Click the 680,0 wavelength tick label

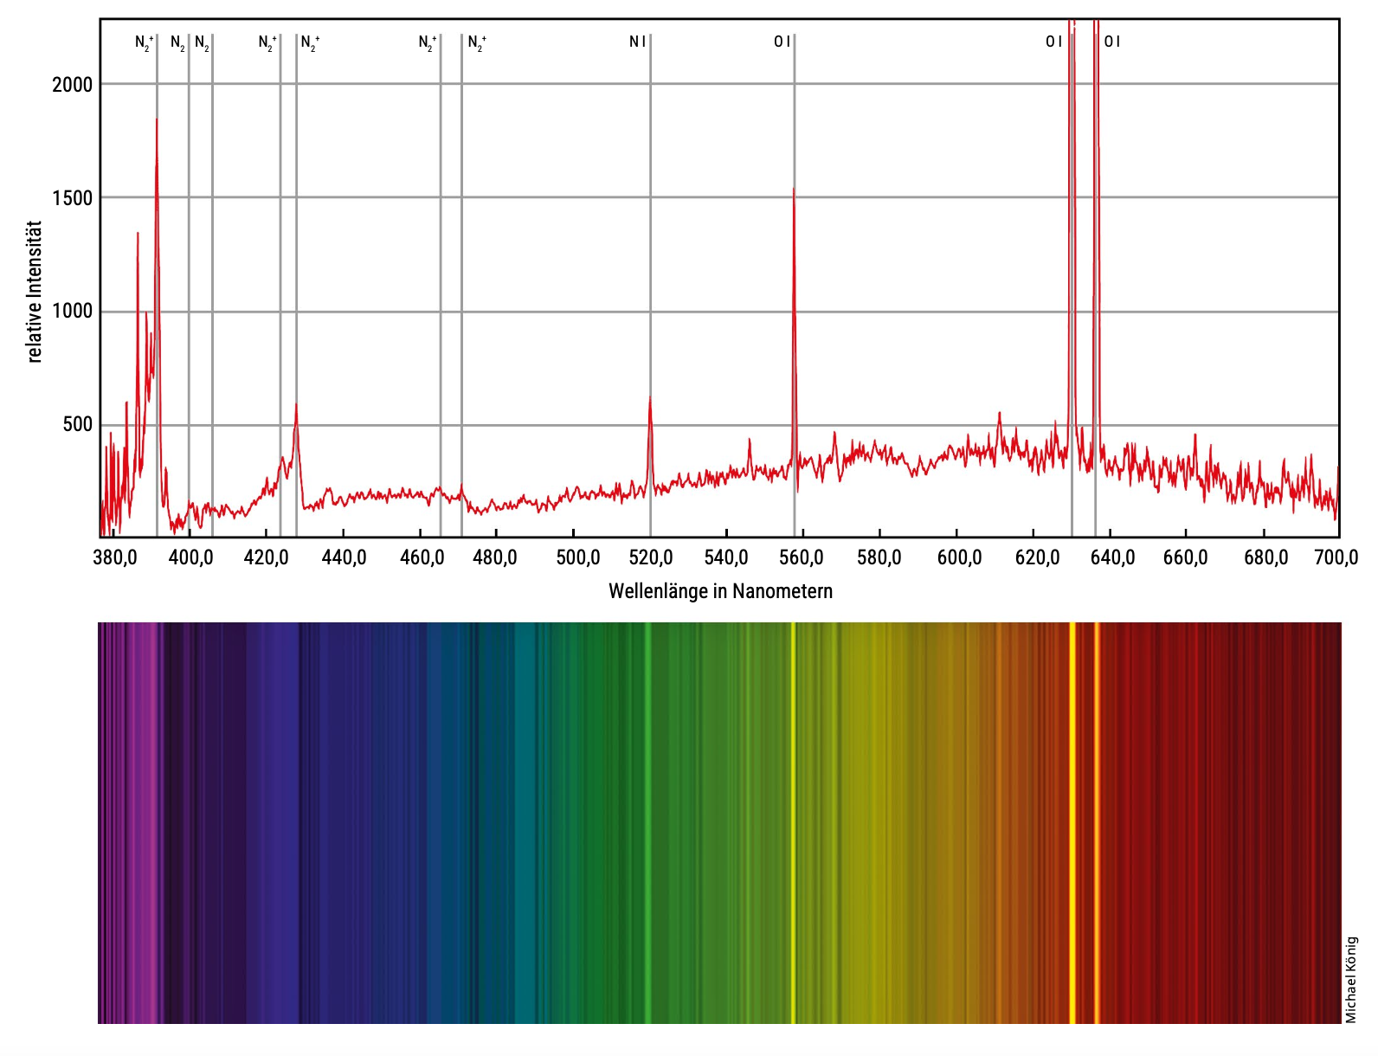[x=1266, y=557]
